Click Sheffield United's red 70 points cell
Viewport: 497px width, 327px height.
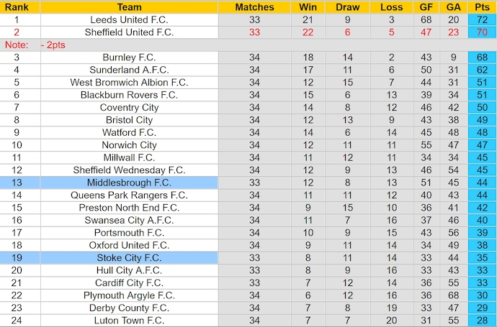[x=482, y=32]
